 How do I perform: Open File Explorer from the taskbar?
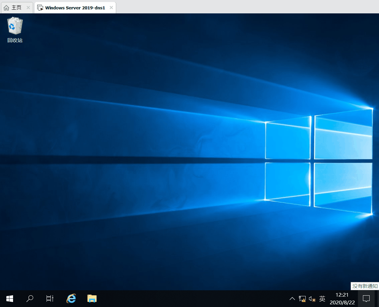click(x=92, y=298)
